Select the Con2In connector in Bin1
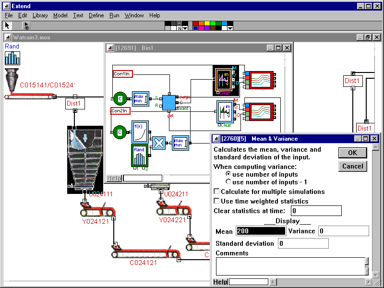Viewport: 384px width, 288px height. pyautogui.click(x=120, y=111)
